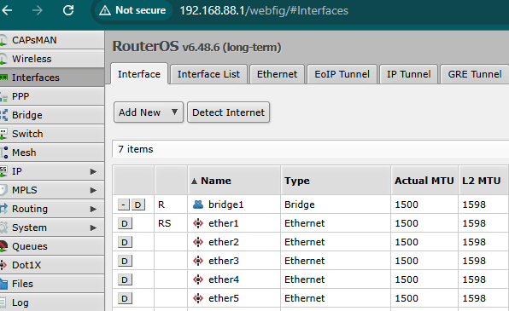The width and height of the screenshot is (509, 311).
Task: Click the ether5 ethernet icon
Action: [x=198, y=298]
